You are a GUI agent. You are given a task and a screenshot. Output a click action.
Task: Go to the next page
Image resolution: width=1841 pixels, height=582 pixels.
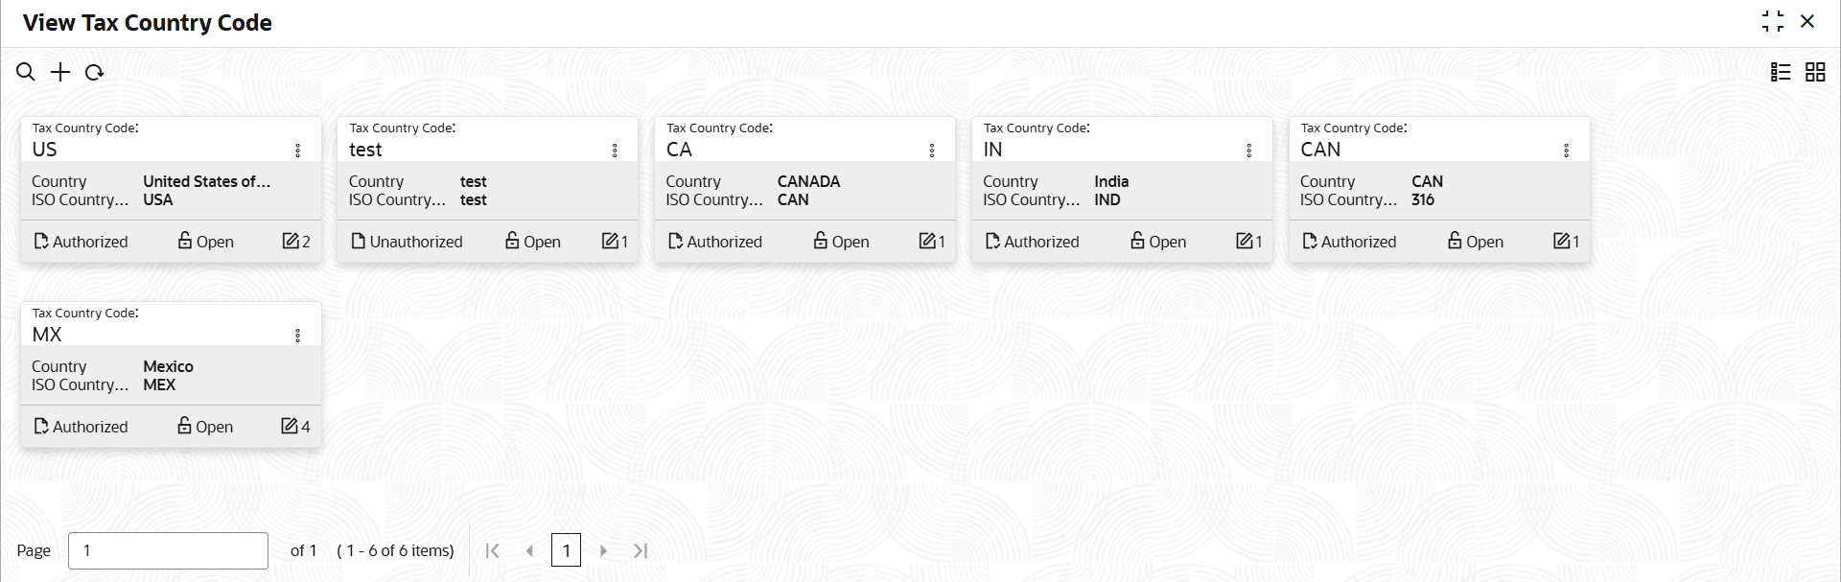603,550
